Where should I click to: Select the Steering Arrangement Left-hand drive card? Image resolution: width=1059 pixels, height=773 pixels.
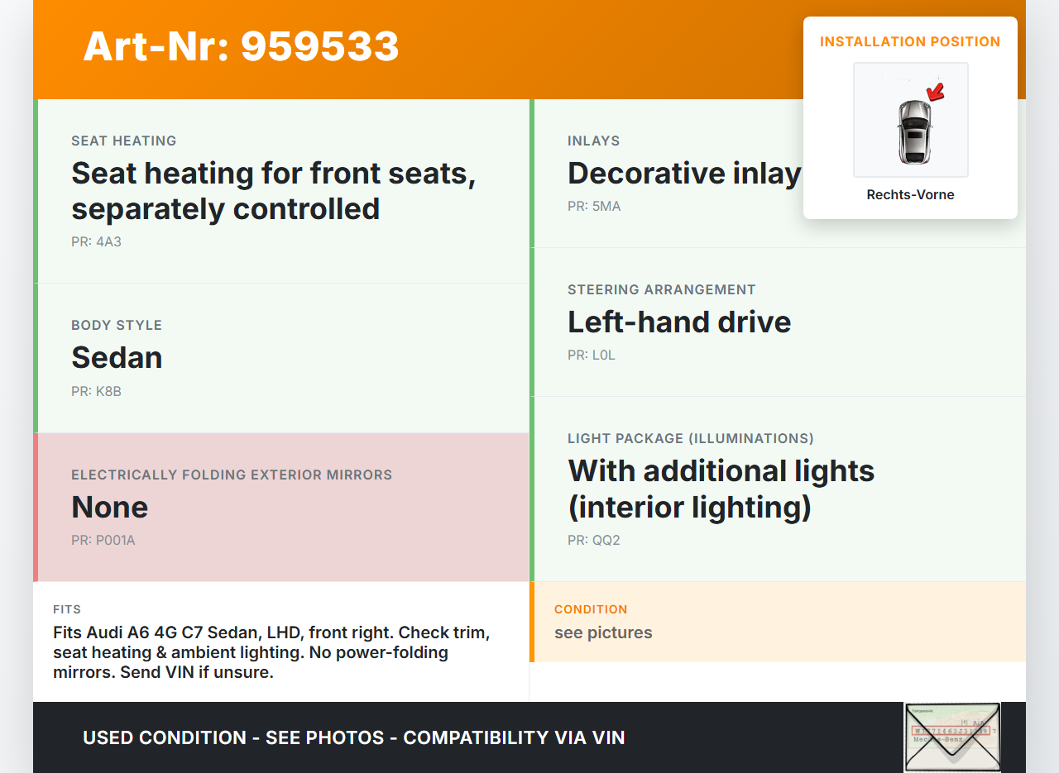pos(778,322)
